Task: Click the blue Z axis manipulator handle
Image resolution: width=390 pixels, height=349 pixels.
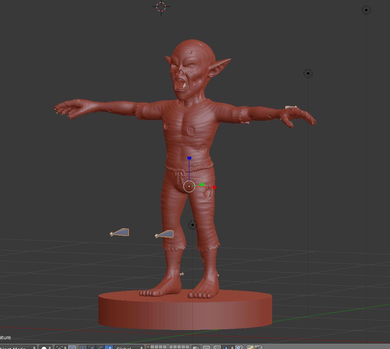Action: click(x=189, y=158)
